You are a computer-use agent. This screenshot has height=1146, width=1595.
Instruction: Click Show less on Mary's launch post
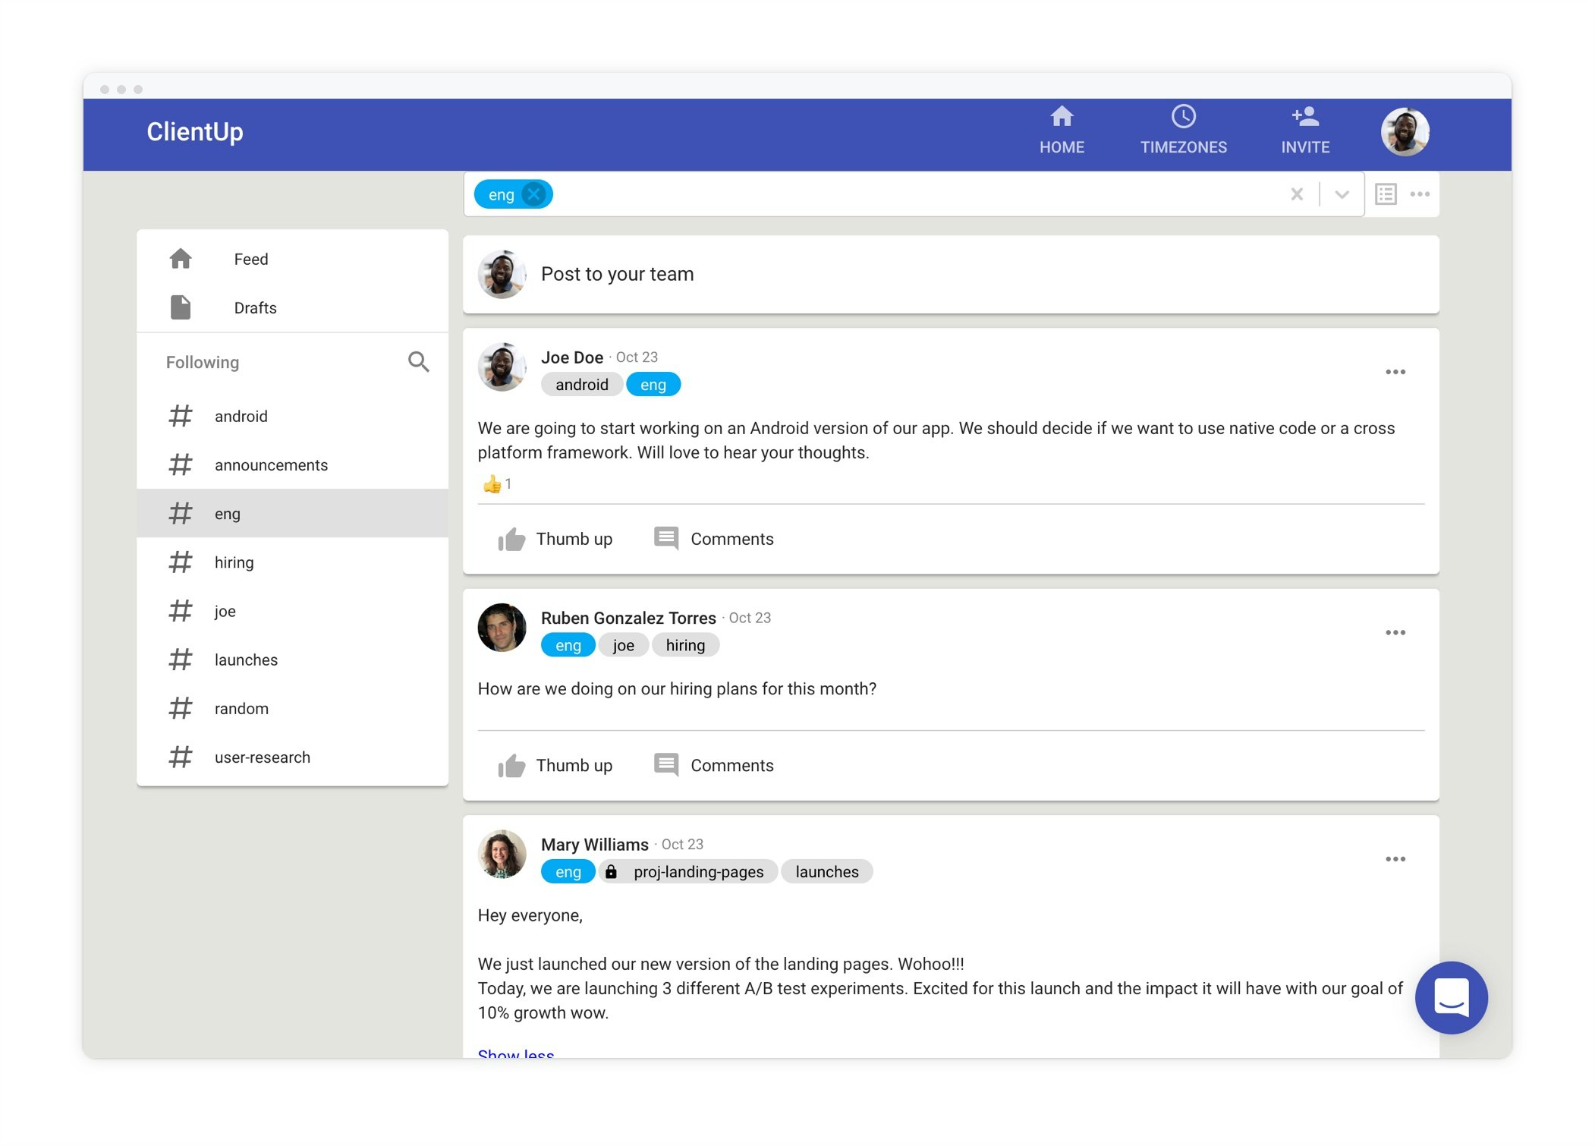click(515, 1053)
